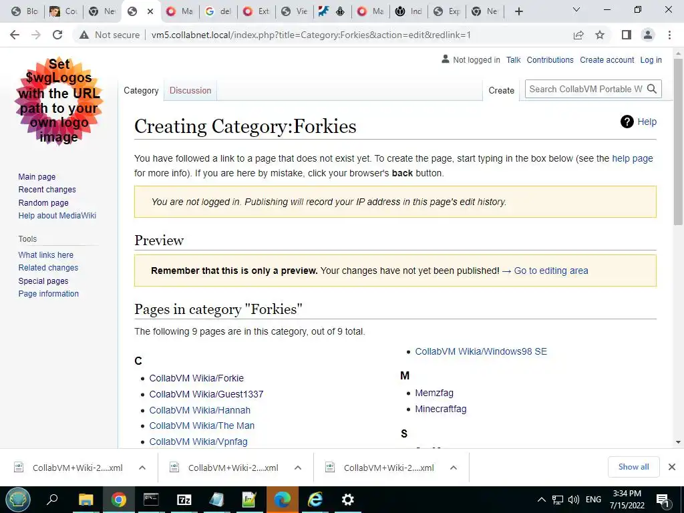
Task: Open the Discussion tab
Action: click(x=190, y=90)
